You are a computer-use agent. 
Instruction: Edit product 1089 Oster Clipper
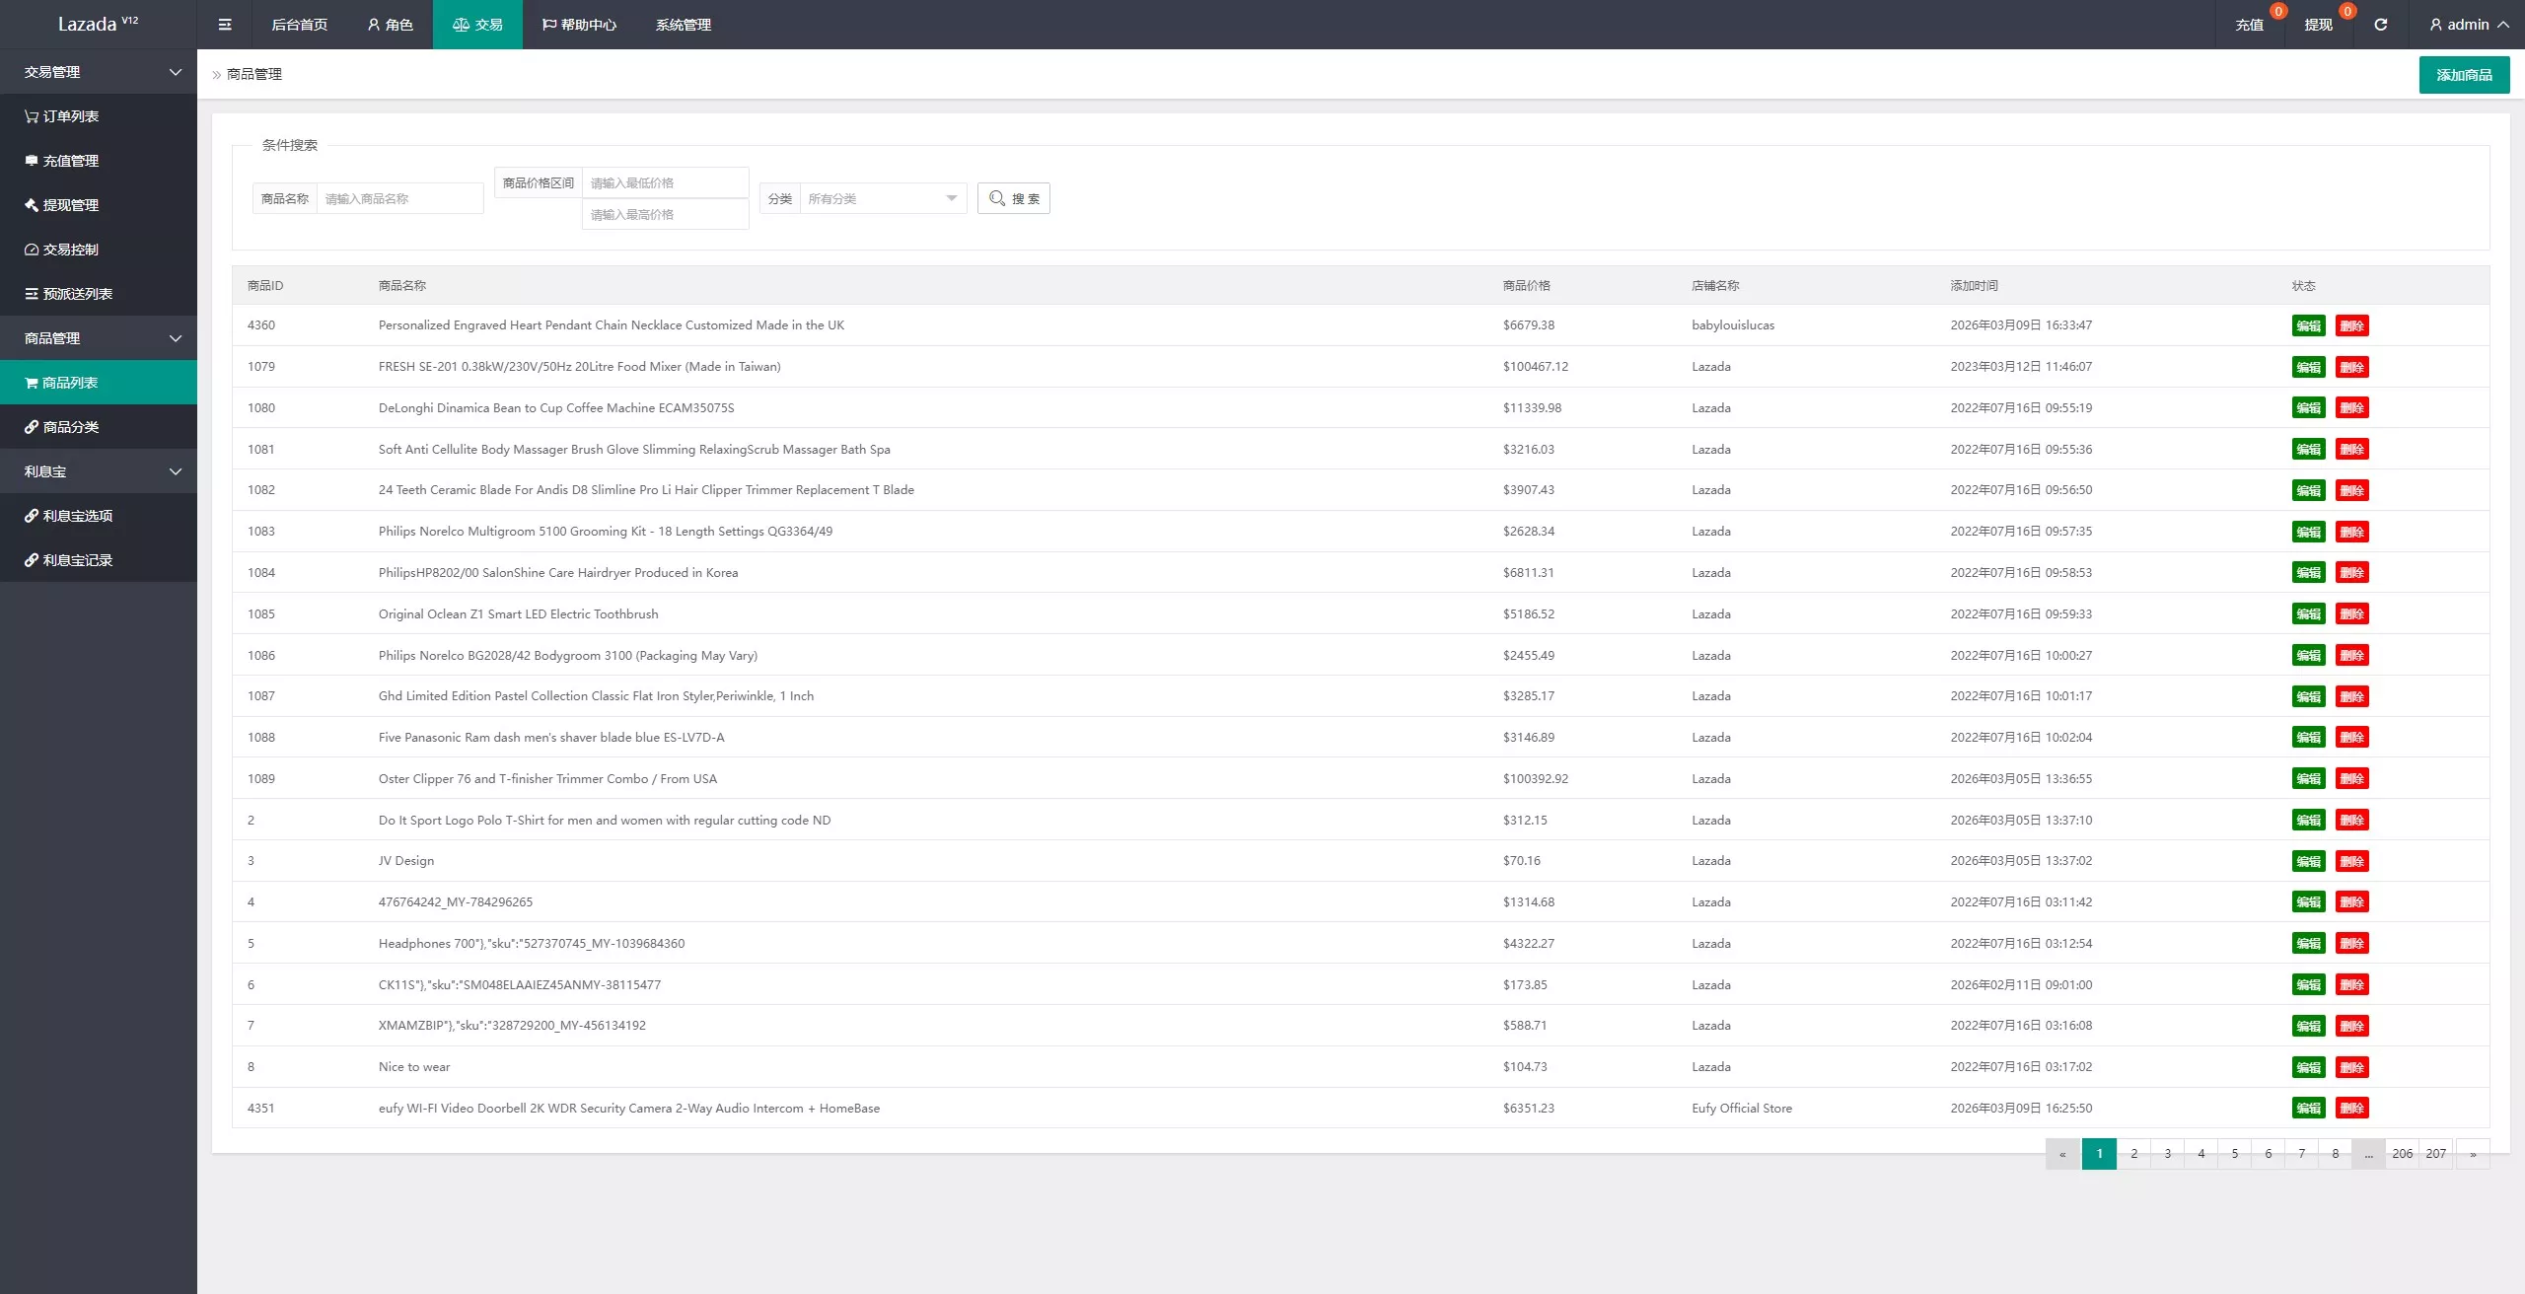pyautogui.click(x=2308, y=779)
